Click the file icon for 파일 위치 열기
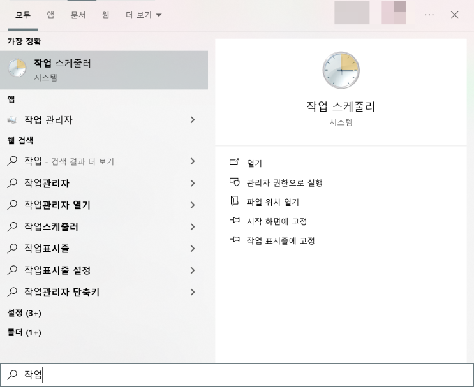 (234, 201)
